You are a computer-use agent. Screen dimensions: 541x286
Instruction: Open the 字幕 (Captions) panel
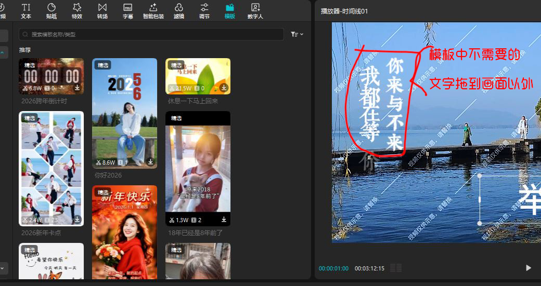127,10
